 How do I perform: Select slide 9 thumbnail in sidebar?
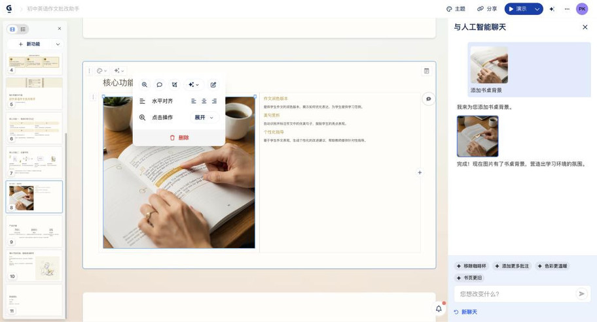click(x=34, y=232)
